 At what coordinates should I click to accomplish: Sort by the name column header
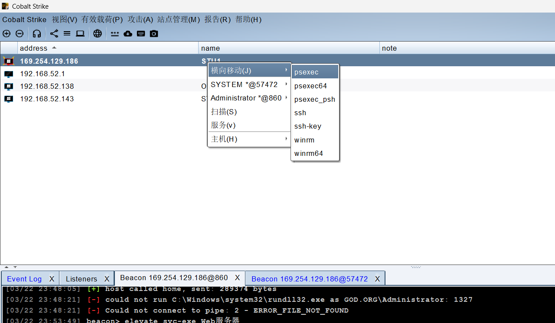click(x=289, y=48)
